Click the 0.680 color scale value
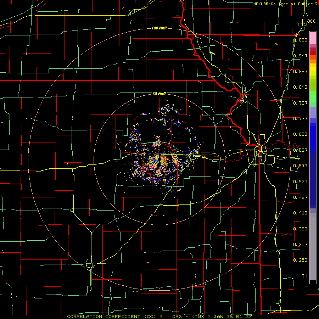 click(300, 134)
